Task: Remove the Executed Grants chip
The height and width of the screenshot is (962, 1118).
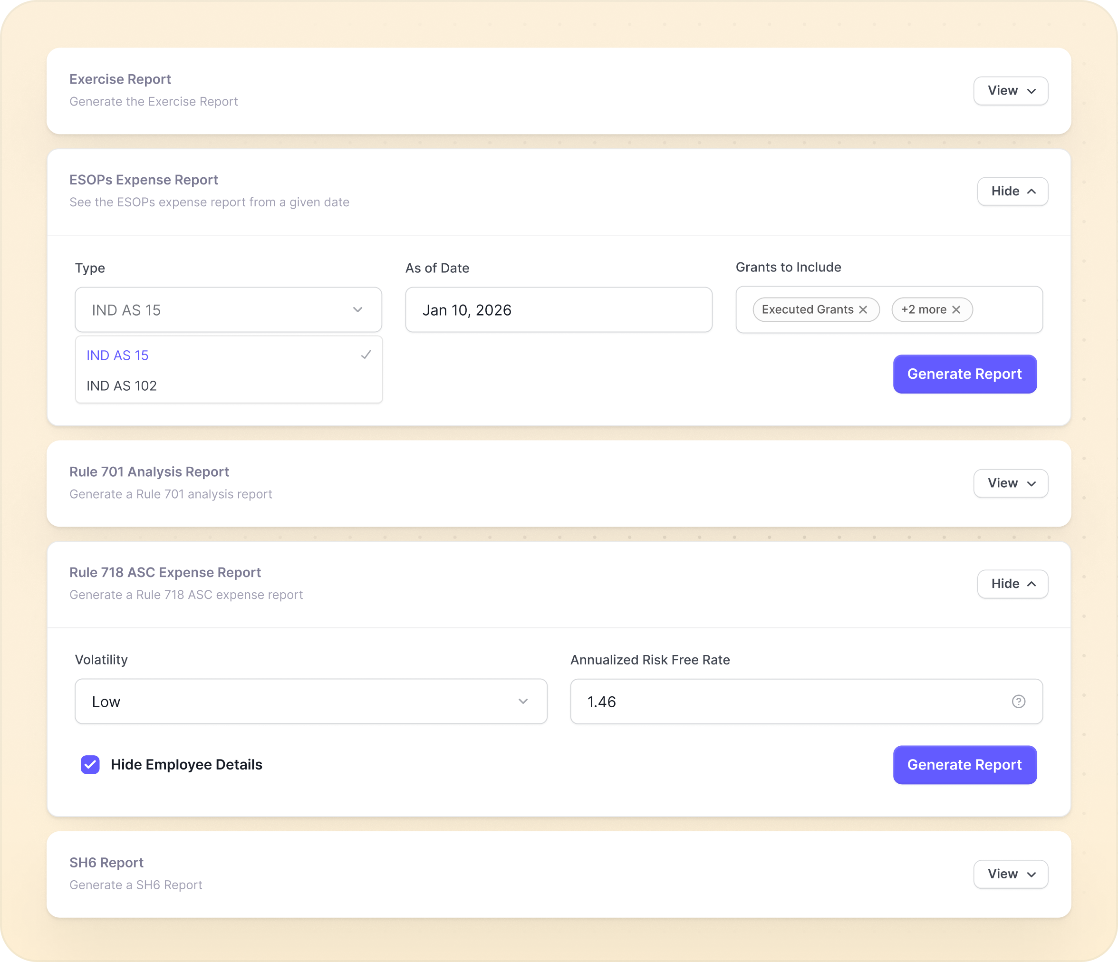Action: 863,310
